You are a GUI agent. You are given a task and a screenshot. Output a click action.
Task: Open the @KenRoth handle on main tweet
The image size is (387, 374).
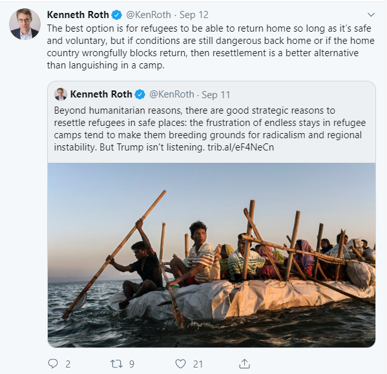pos(149,15)
